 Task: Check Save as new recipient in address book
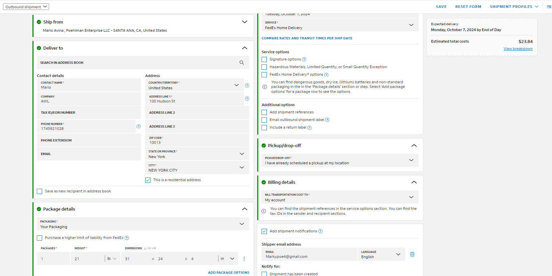(39, 191)
